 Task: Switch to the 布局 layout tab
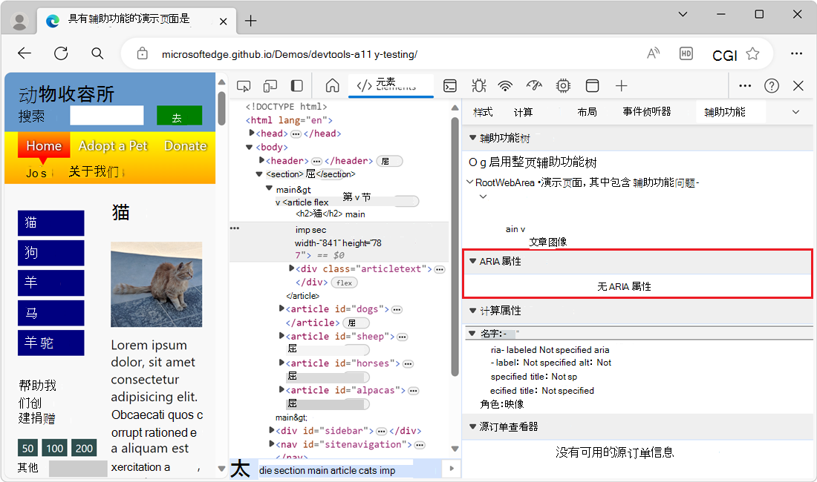click(587, 112)
